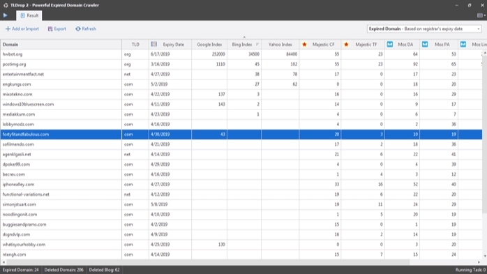Click the horizontal scrollbar left arrow
This screenshot has height=274, width=487.
(3, 262)
